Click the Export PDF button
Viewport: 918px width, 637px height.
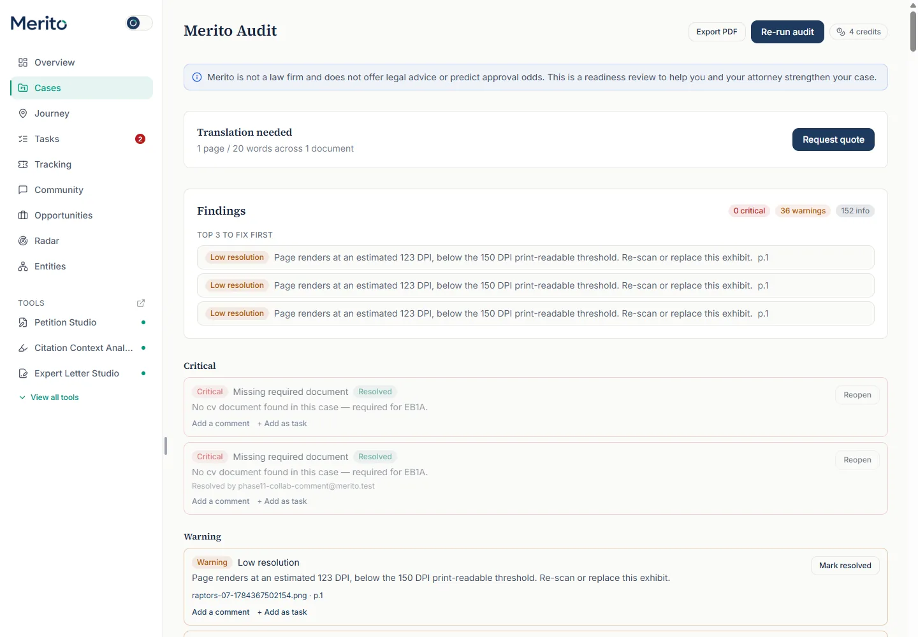717,32
